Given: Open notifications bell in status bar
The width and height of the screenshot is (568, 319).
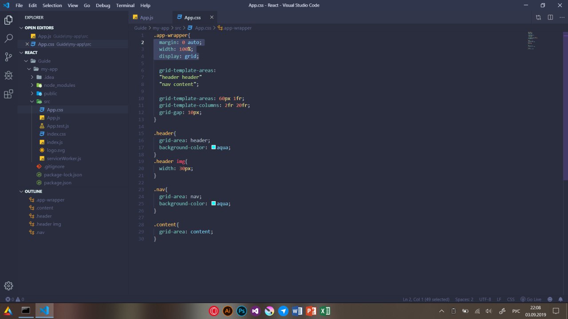Looking at the screenshot, I should tap(561, 299).
